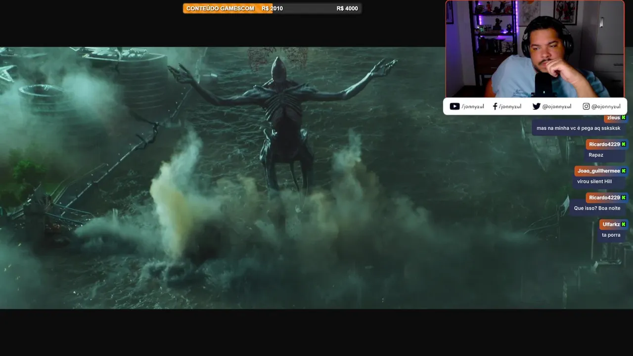Click the R$ 4000 goal amount

pyautogui.click(x=347, y=8)
